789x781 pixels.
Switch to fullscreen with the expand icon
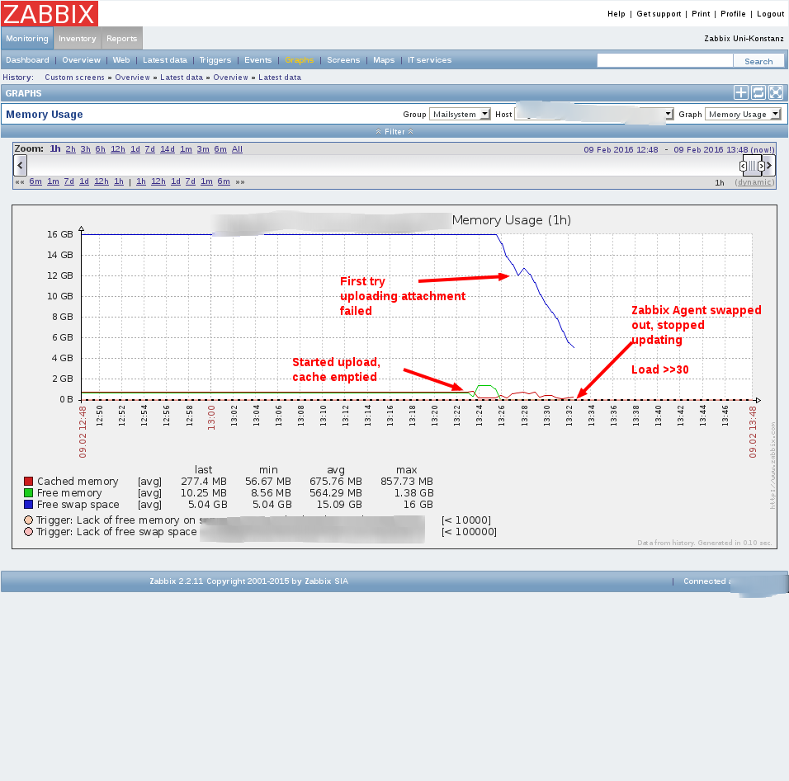[x=776, y=93]
